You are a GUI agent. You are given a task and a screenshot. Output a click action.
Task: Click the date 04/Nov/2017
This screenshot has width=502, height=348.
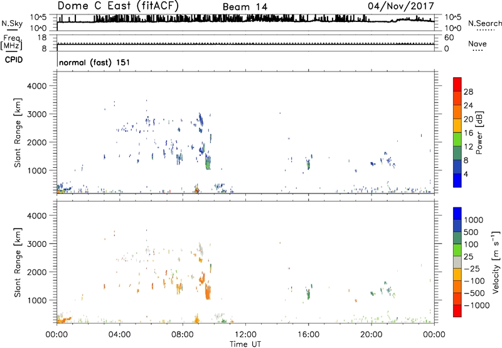401,6
